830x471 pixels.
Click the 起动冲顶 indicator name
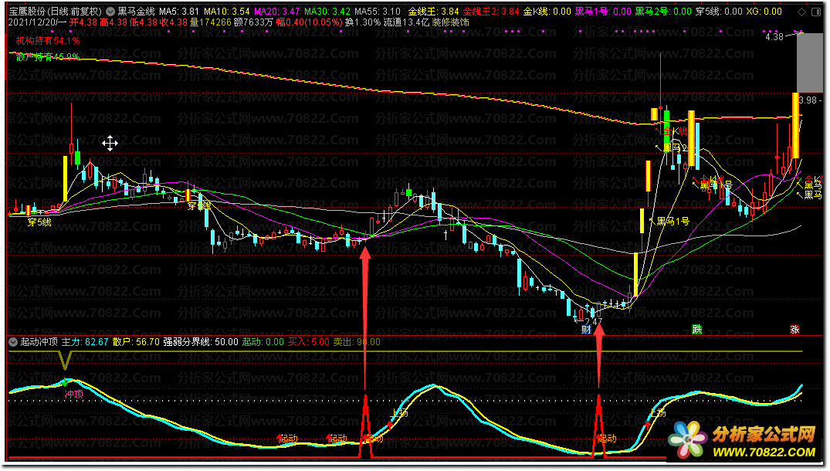39,342
